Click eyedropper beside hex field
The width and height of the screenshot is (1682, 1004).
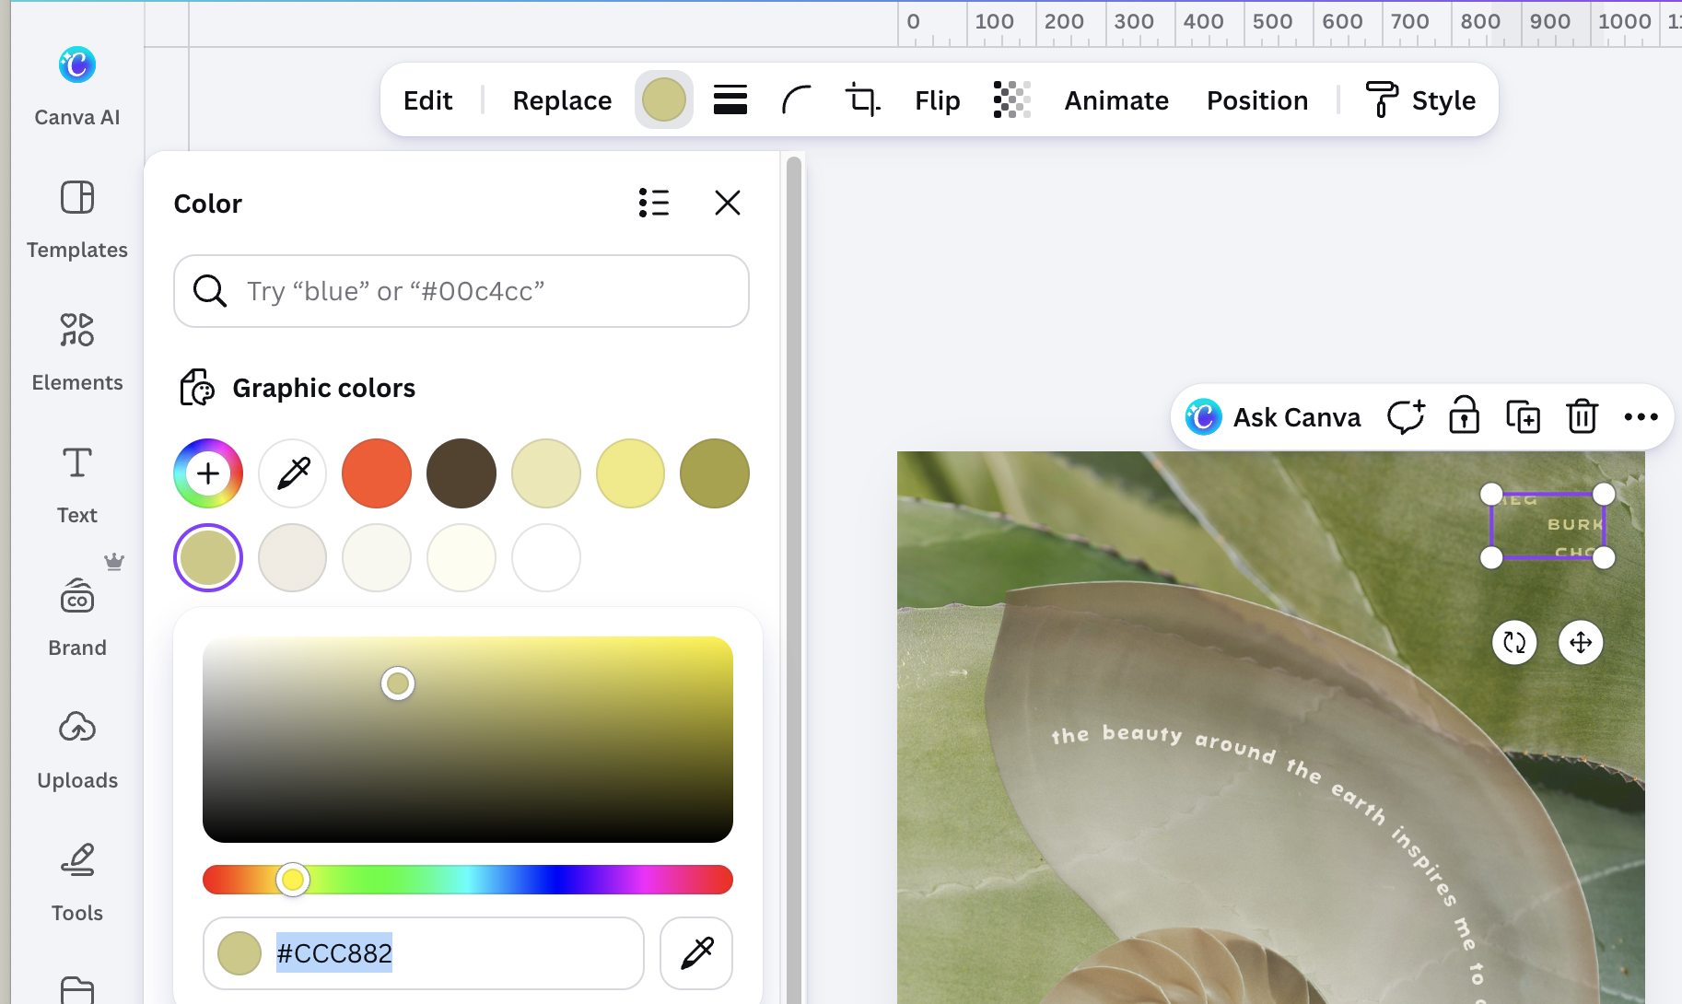coord(696,953)
